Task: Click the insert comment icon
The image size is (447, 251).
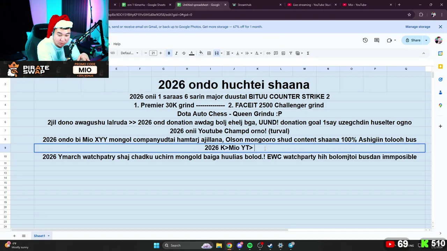Action: [x=276, y=53]
